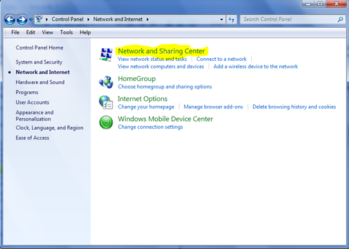Open the View menu
Screen dimensions: 349x249
(48, 32)
